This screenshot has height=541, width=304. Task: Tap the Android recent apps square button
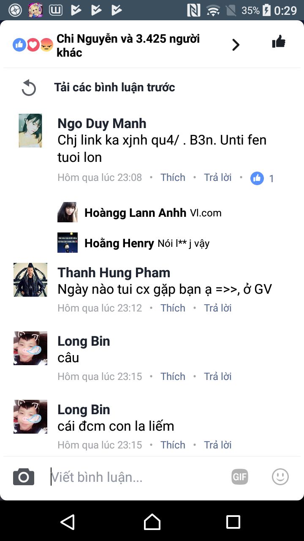[233, 522]
